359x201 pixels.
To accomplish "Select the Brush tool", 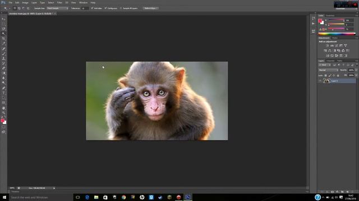I will pyautogui.click(x=3, y=54).
